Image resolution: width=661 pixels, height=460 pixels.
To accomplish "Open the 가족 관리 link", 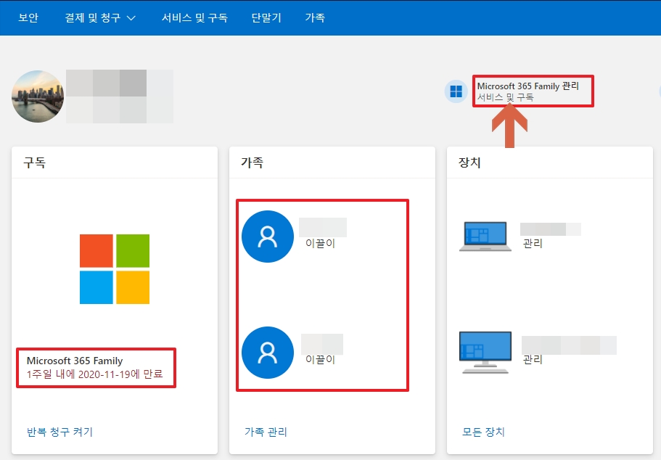I will [x=266, y=432].
